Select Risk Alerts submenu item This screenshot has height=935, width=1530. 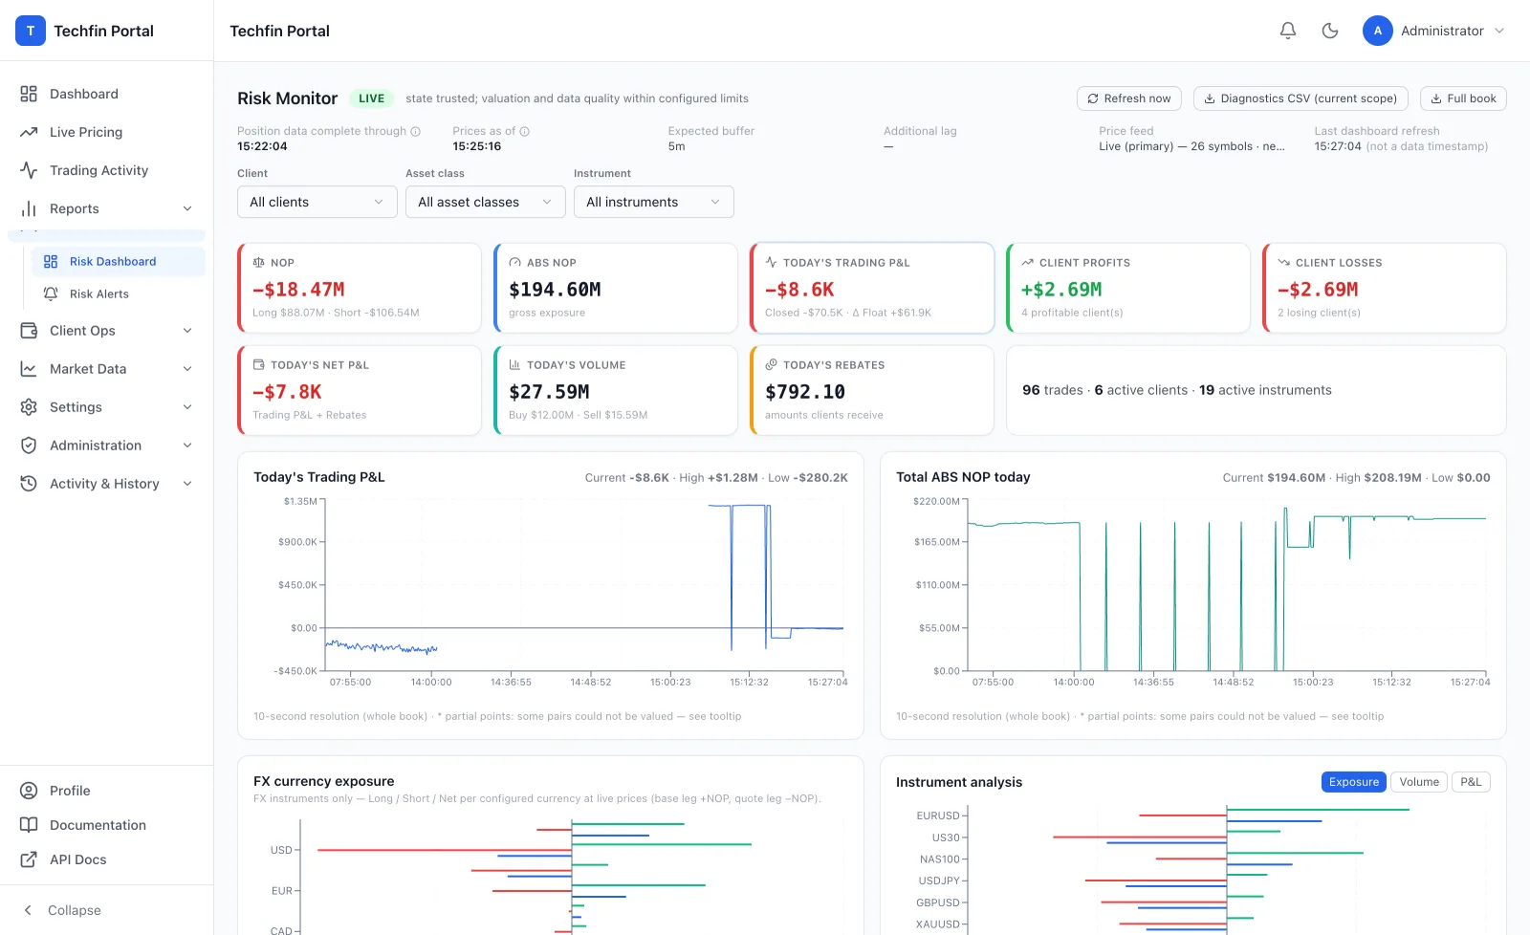tap(119, 294)
